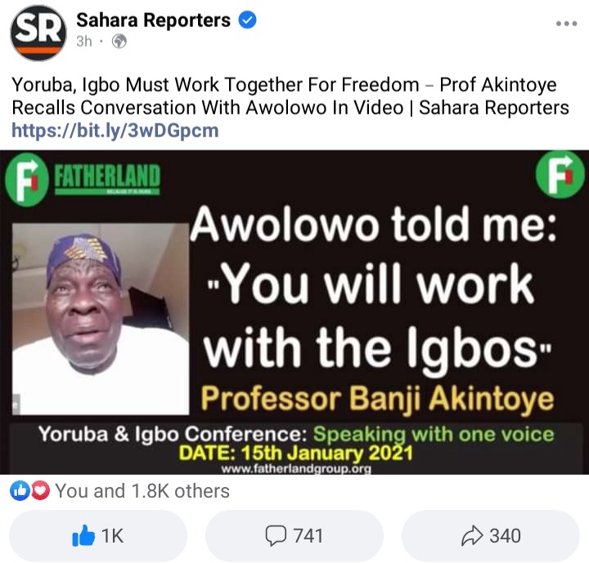Open 'You and 1.8K others' reactions list
This screenshot has width=589, height=563.
142,491
